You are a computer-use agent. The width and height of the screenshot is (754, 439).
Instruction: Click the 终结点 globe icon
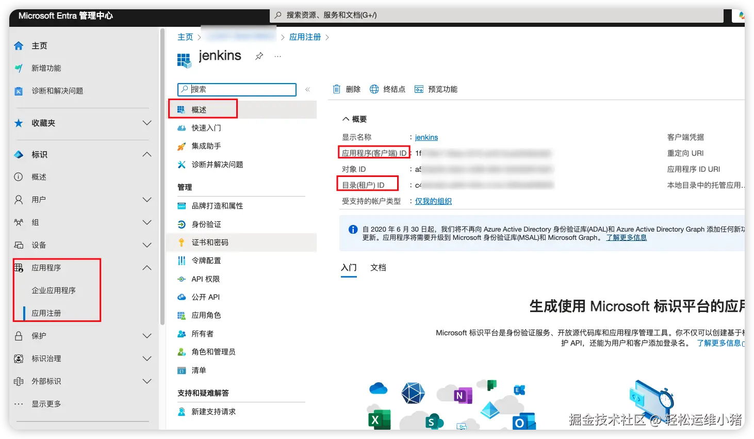(x=374, y=89)
